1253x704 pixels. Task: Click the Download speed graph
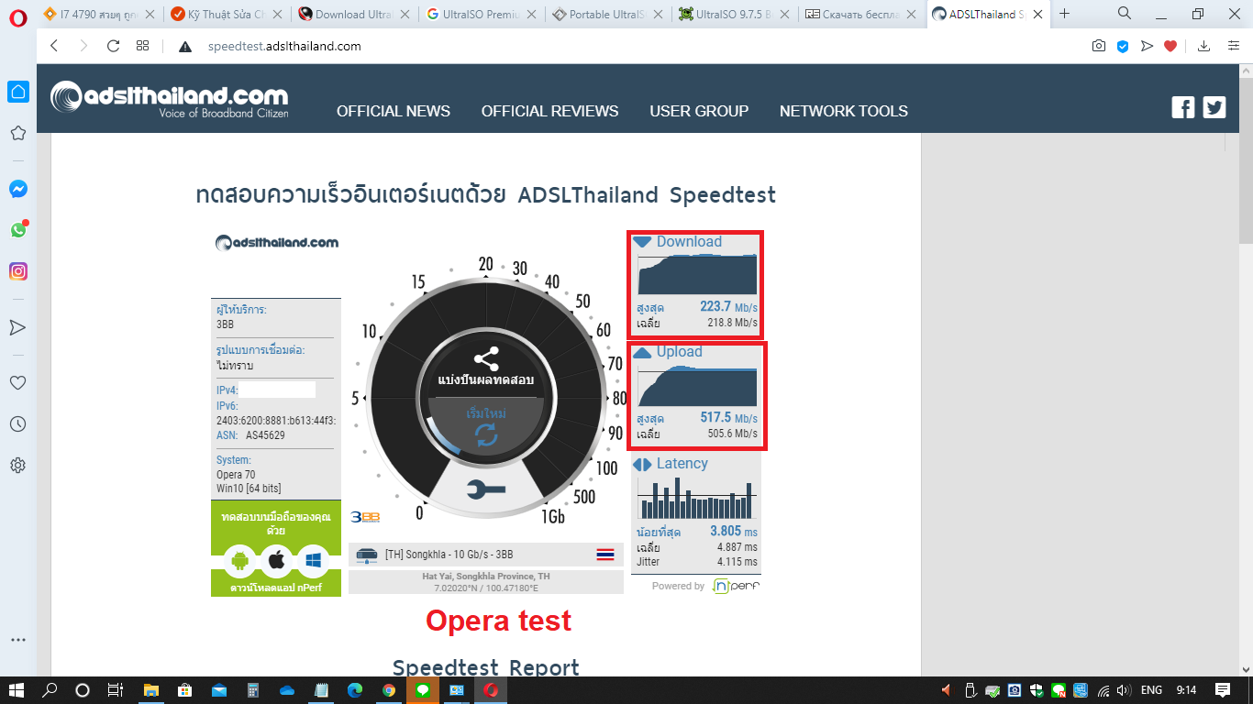pyautogui.click(x=697, y=273)
